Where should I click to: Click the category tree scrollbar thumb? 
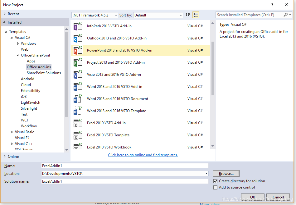[x=66, y=74]
